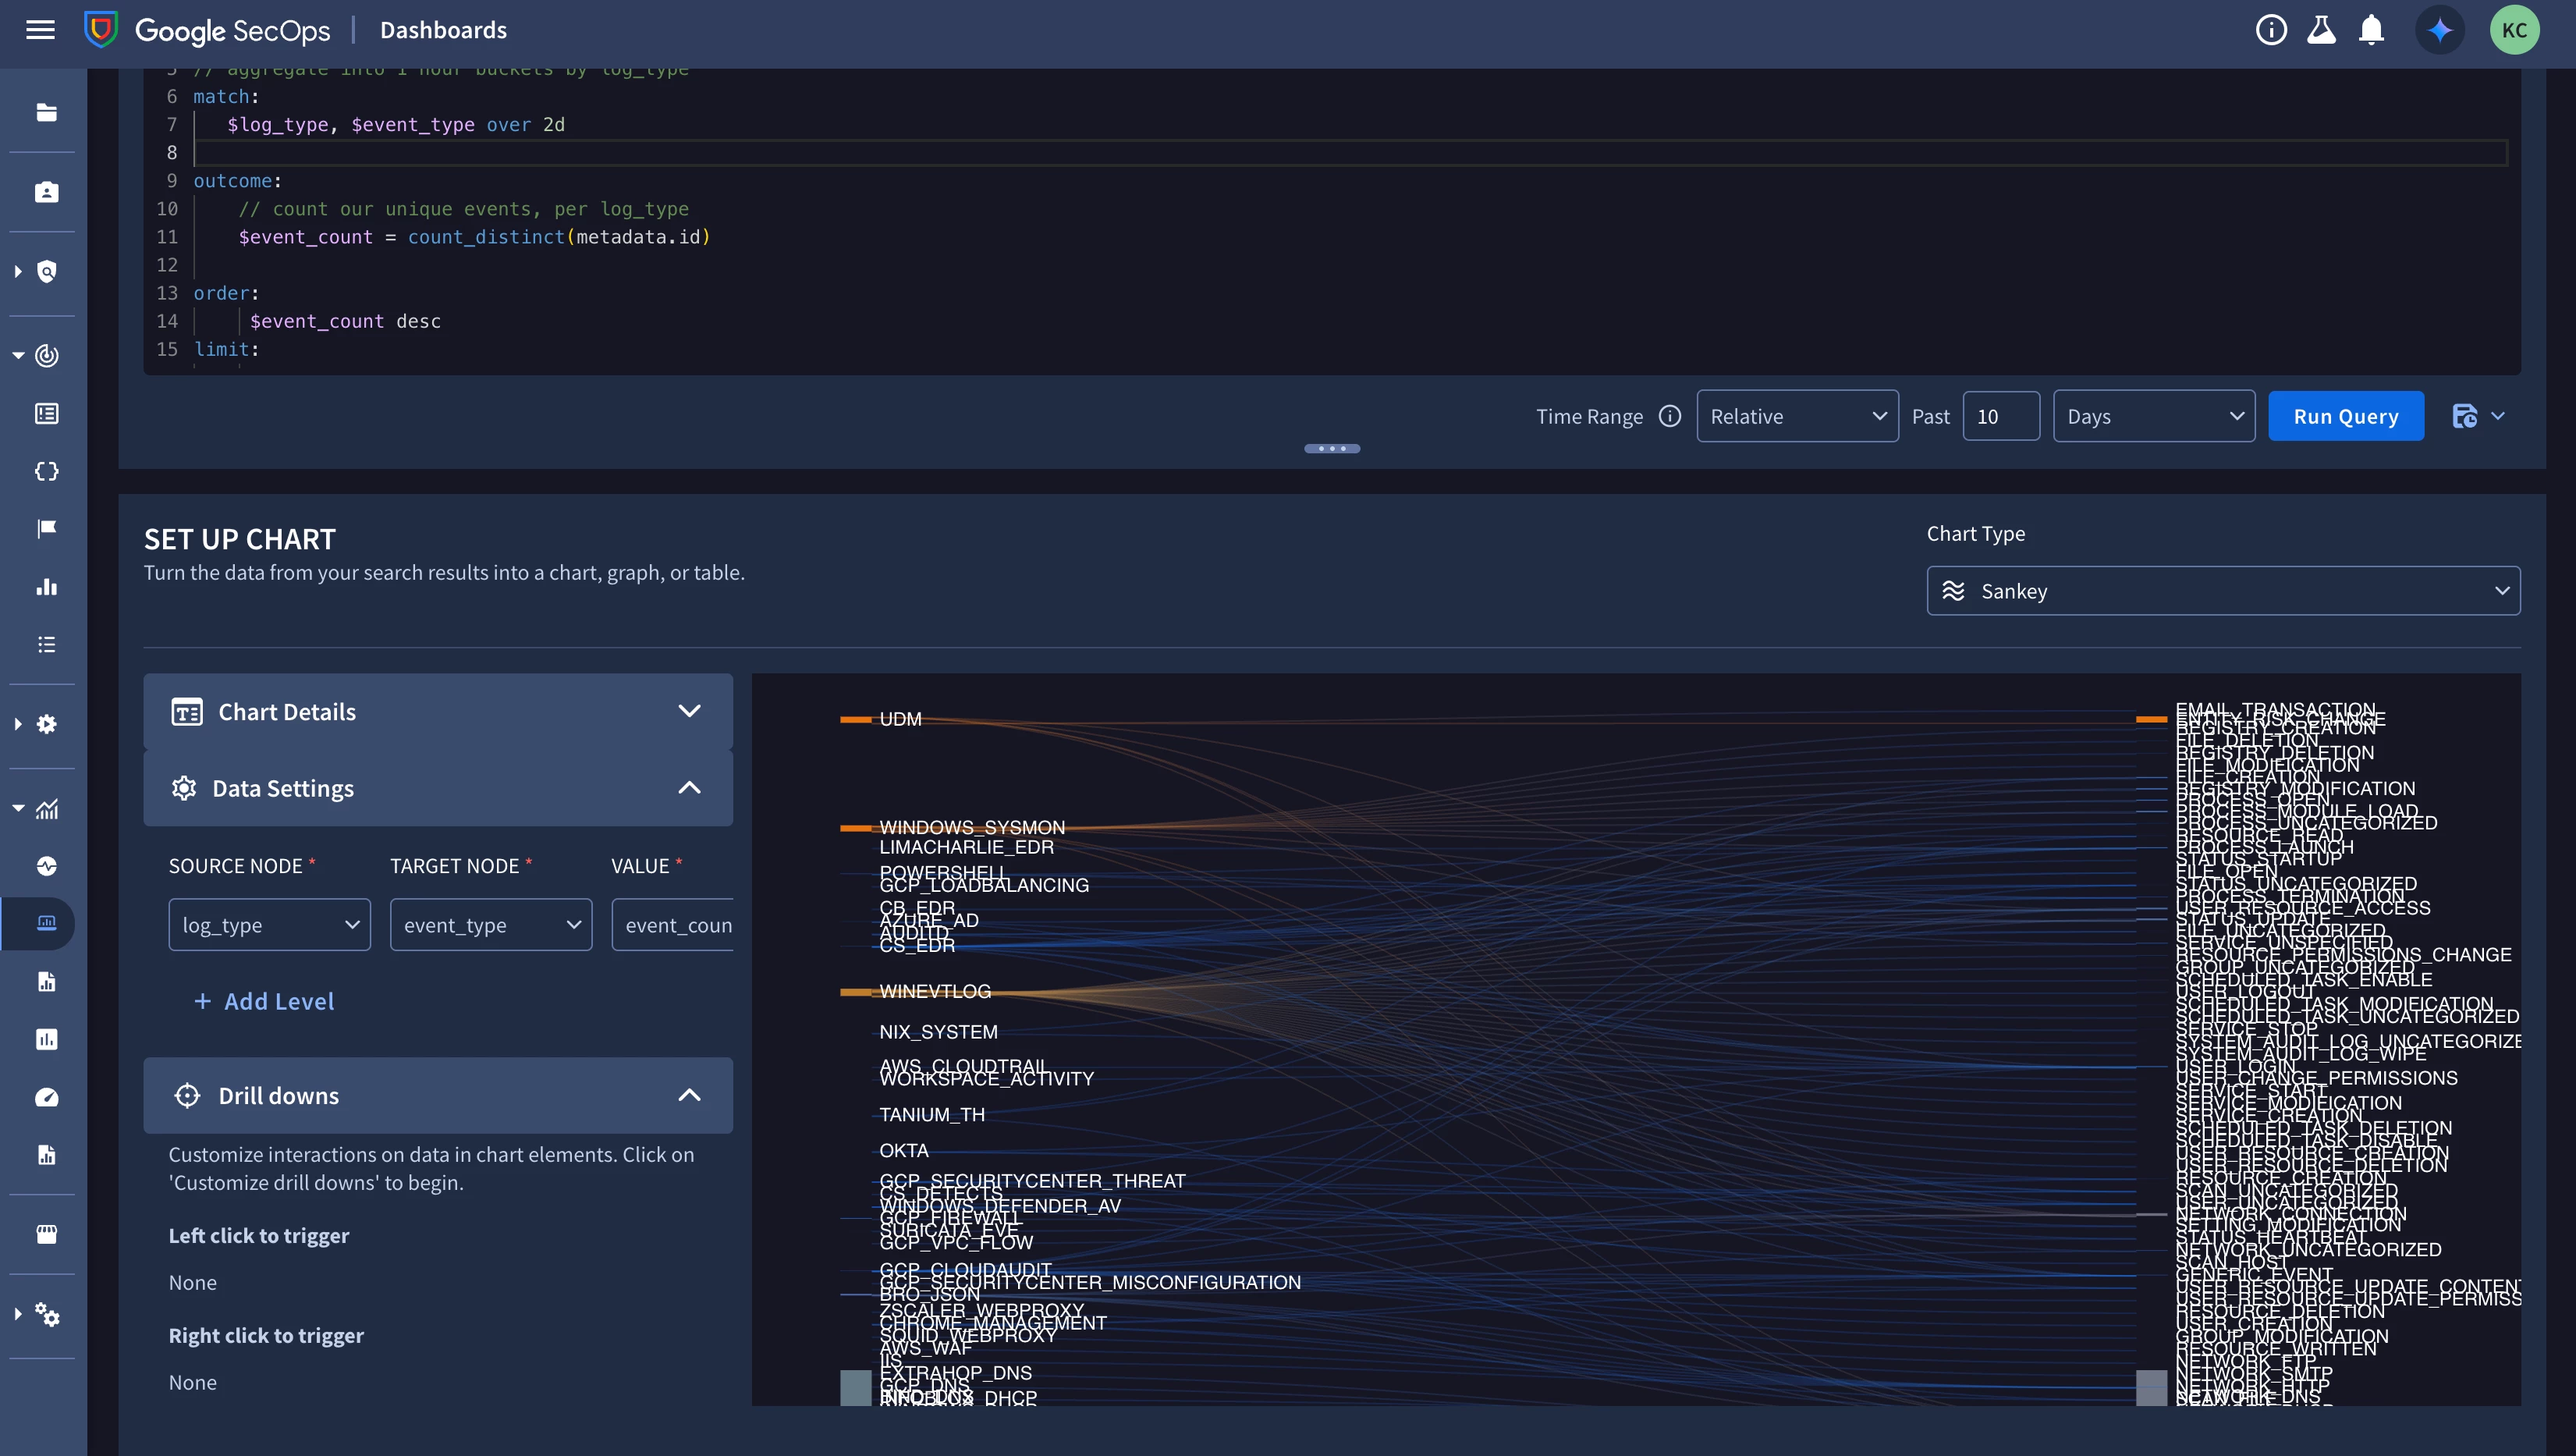Expand the single gear sidebar section arrow
2576x1456 pixels.
click(x=18, y=724)
